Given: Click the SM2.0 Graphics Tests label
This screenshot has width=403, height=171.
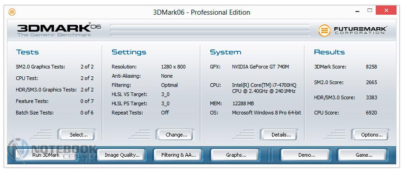Looking at the screenshot, I should point(40,67).
